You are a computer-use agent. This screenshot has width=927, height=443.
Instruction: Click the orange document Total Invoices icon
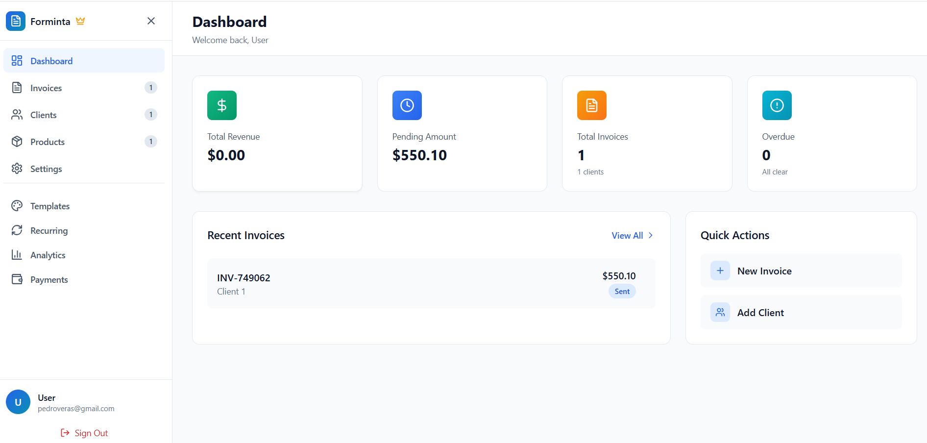[592, 105]
